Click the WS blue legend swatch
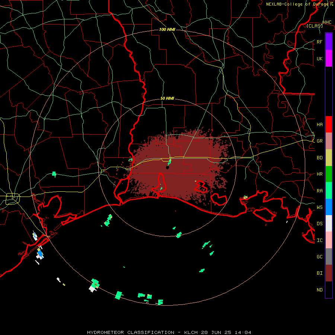The image size is (335, 335). click(x=329, y=207)
